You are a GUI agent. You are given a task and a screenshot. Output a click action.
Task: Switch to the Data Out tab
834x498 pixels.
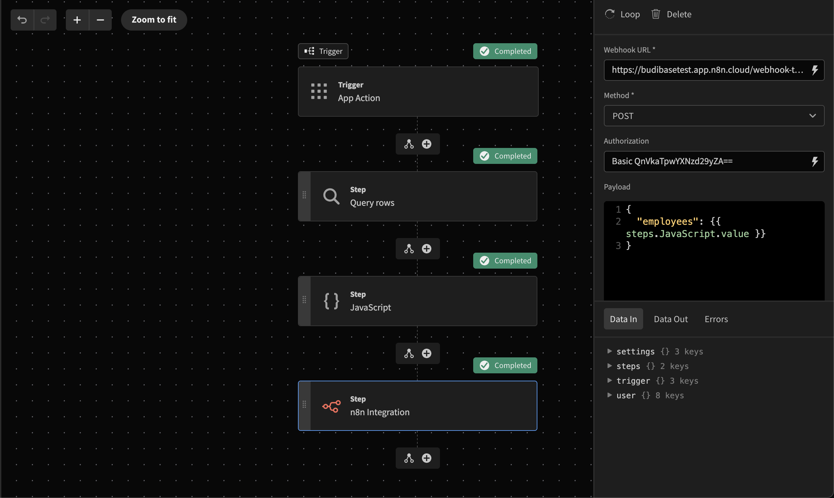point(670,319)
